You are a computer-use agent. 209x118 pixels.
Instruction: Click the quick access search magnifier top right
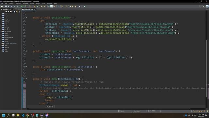(x=200, y=6)
